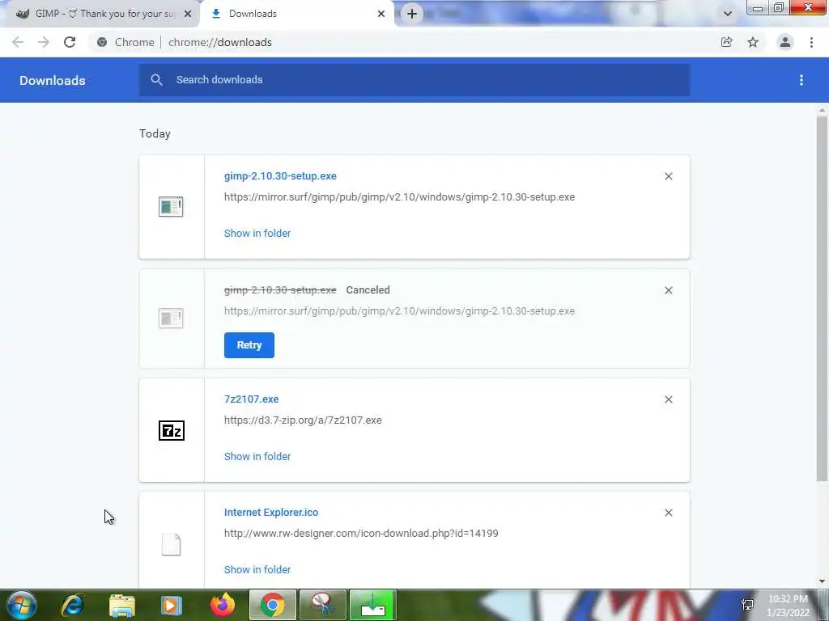Viewport: 829px width, 621px height.
Task: Click the grayed canceled gimp file icon
Action: tap(171, 319)
